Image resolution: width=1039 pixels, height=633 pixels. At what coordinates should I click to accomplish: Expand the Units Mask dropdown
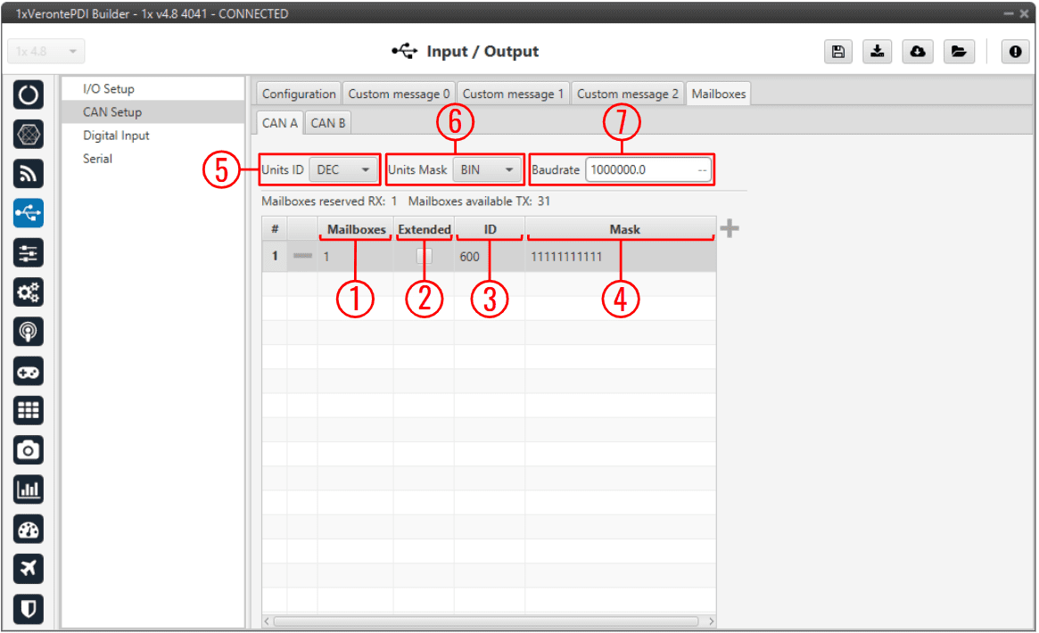point(486,169)
